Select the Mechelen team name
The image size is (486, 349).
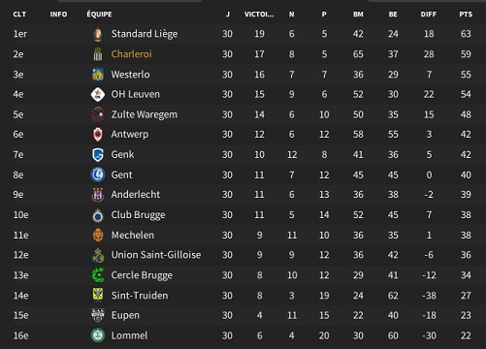pos(133,235)
